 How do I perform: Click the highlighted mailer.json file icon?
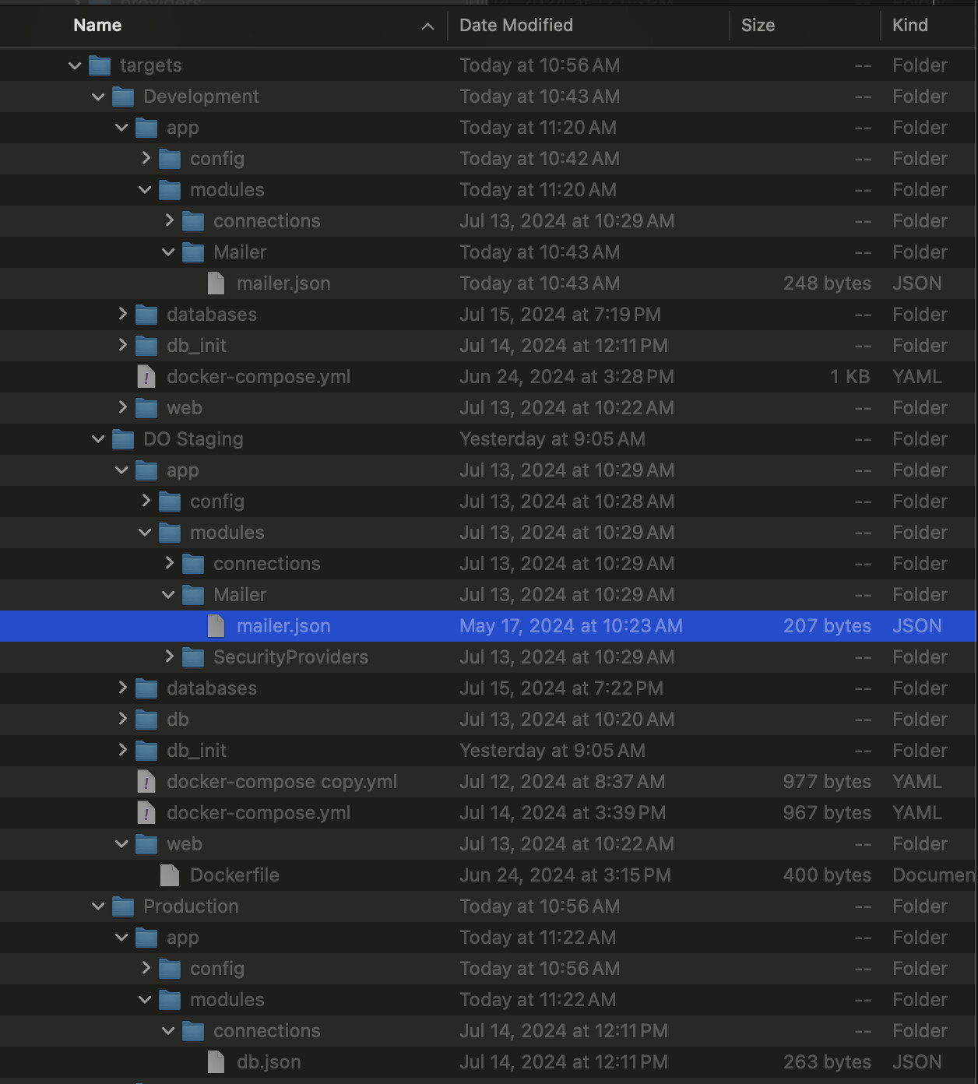coord(216,626)
